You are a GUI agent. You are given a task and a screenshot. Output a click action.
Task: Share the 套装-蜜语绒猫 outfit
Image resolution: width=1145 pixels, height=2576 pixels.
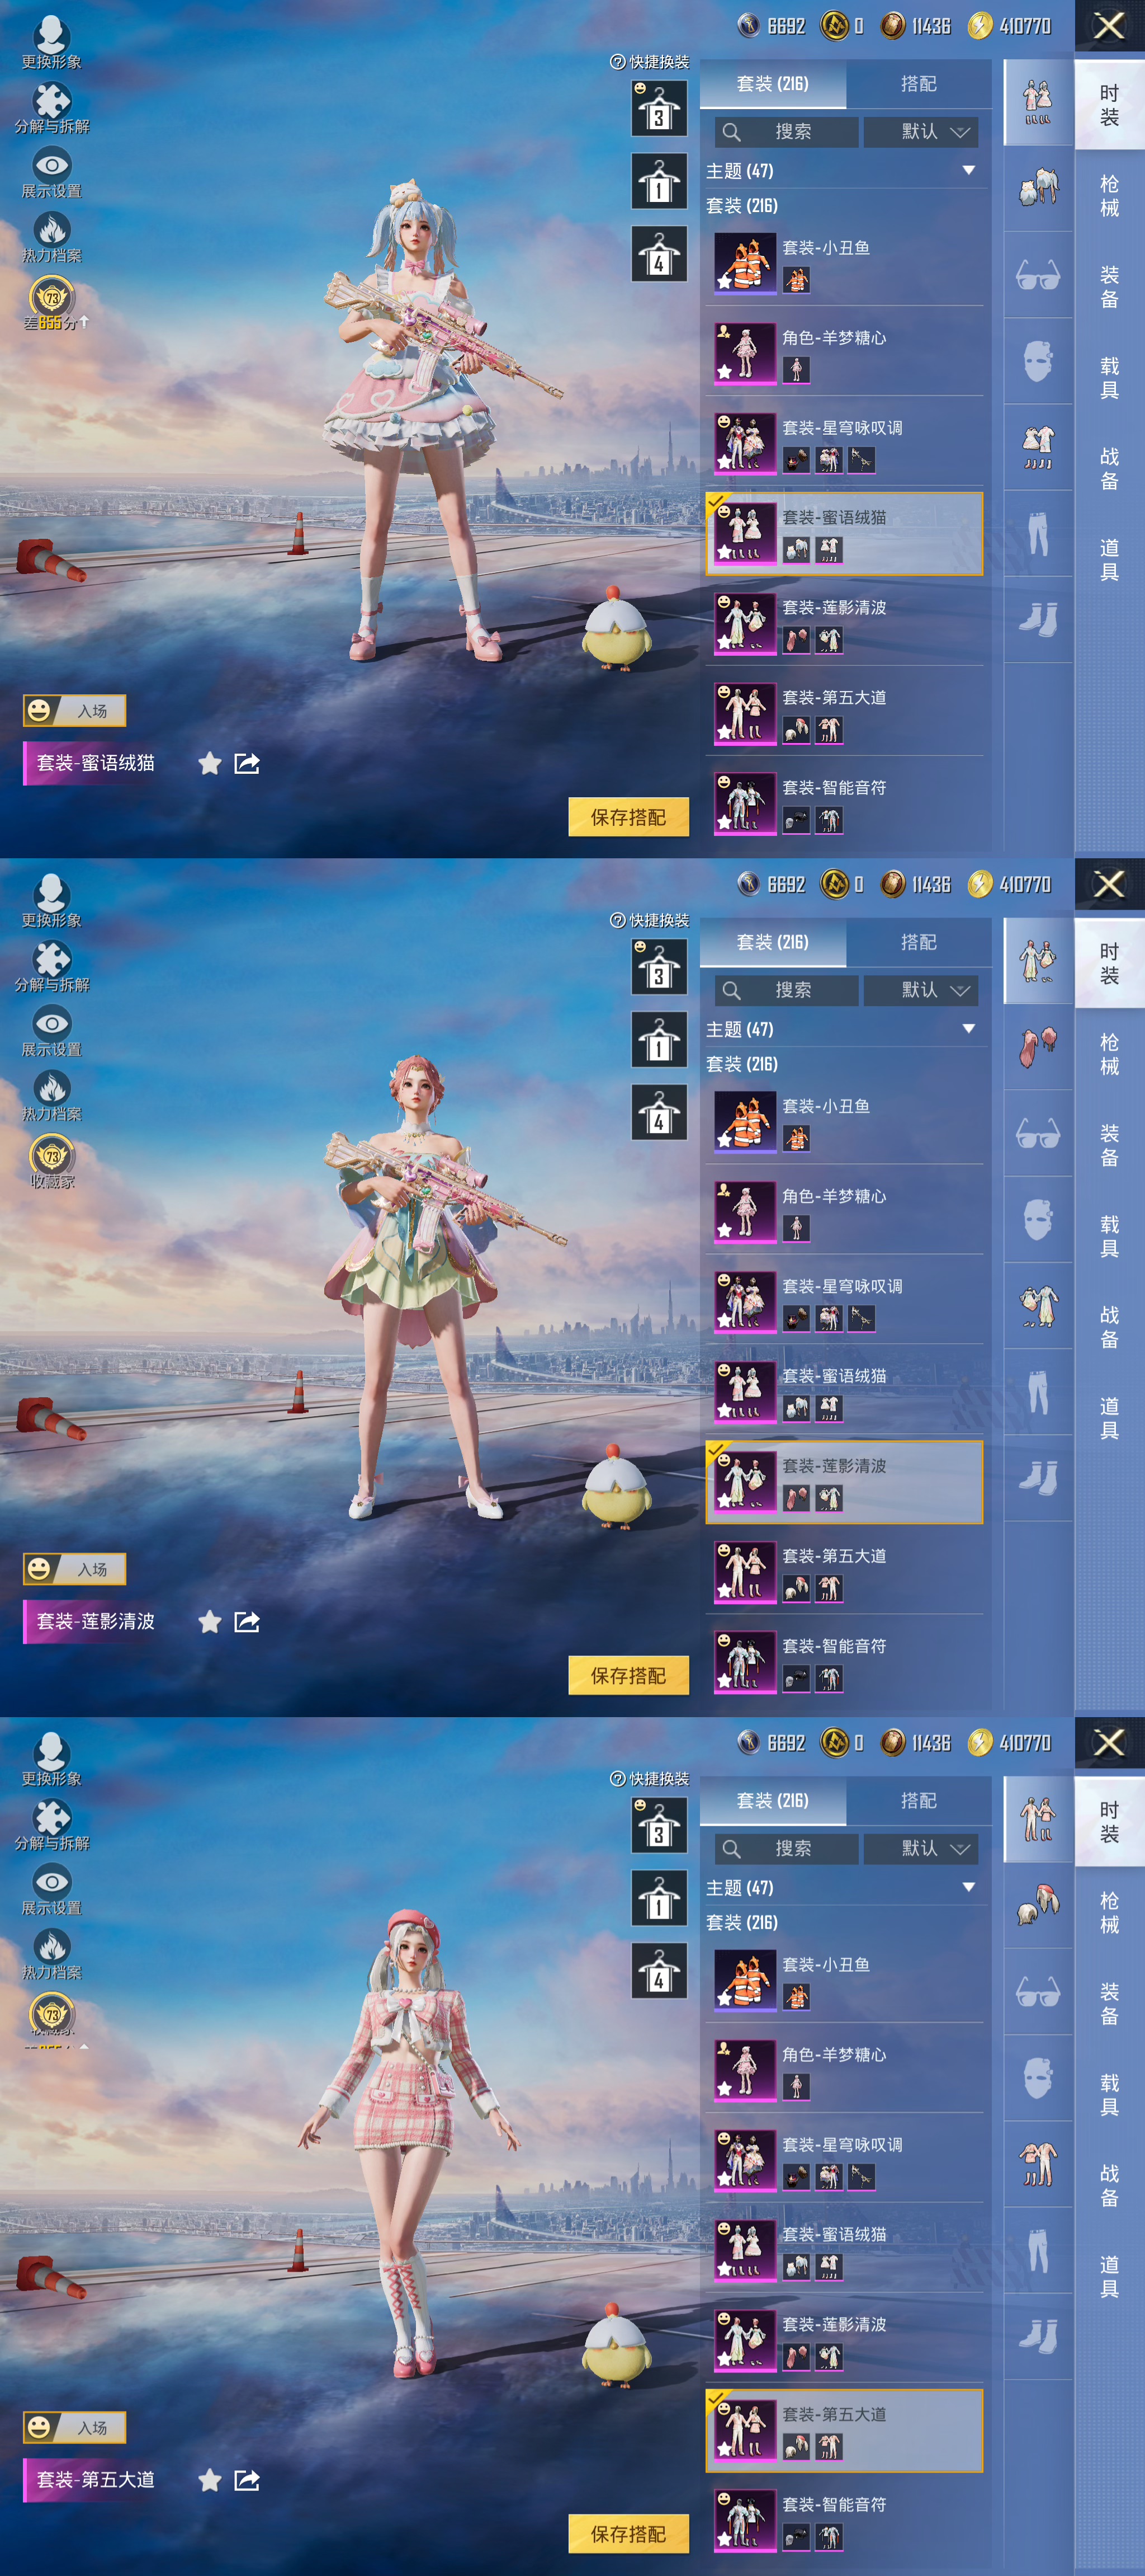pos(247,764)
